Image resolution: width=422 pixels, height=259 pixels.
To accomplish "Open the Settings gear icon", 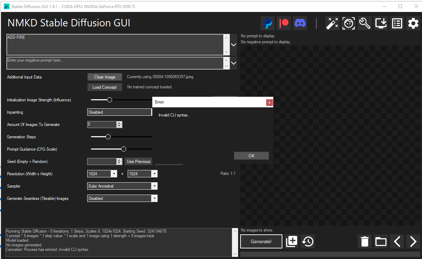I will tap(413, 23).
